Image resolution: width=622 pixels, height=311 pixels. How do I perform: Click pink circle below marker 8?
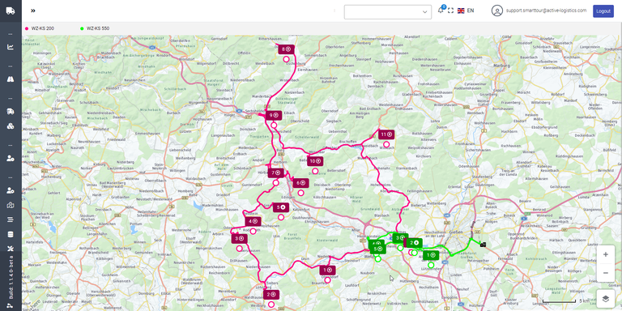click(286, 59)
